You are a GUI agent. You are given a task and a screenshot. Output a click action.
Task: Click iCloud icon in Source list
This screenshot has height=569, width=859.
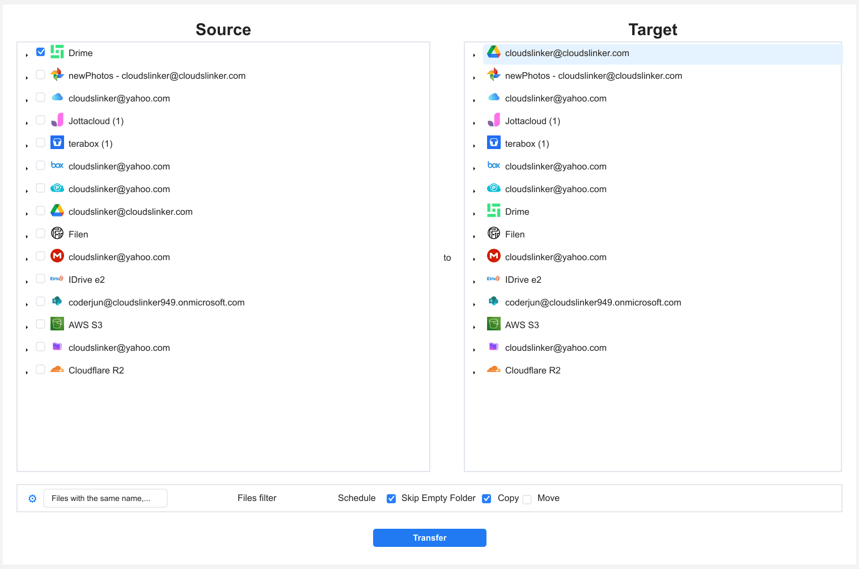point(57,97)
